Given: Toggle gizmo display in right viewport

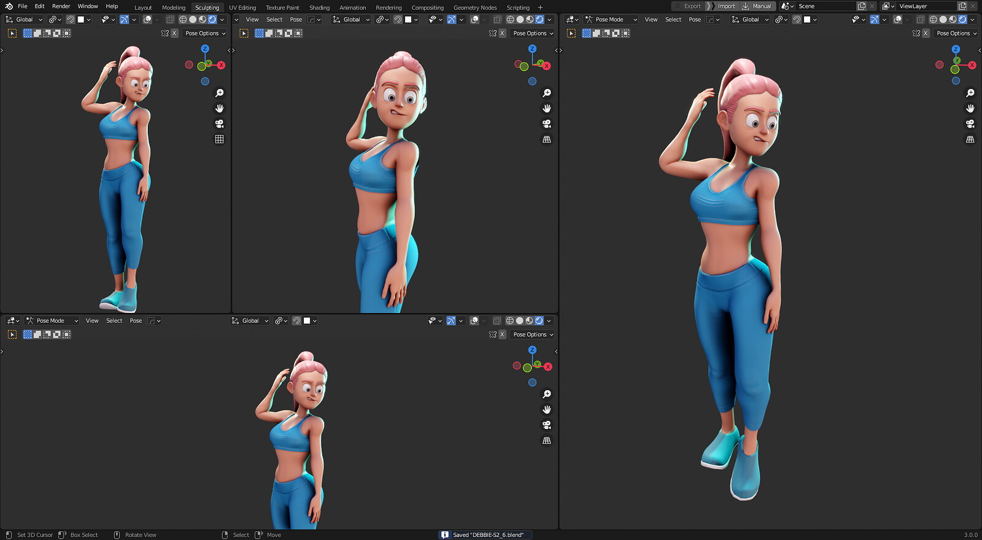Looking at the screenshot, I should [875, 20].
